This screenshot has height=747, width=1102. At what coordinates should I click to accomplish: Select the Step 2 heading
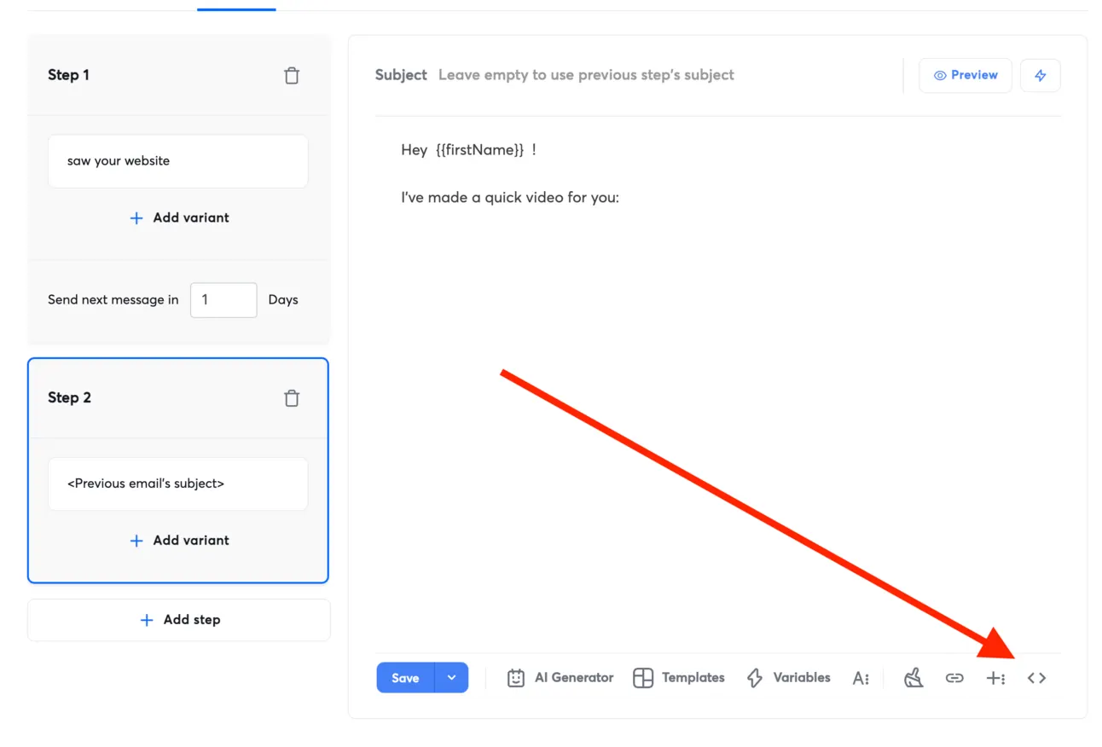(x=69, y=397)
